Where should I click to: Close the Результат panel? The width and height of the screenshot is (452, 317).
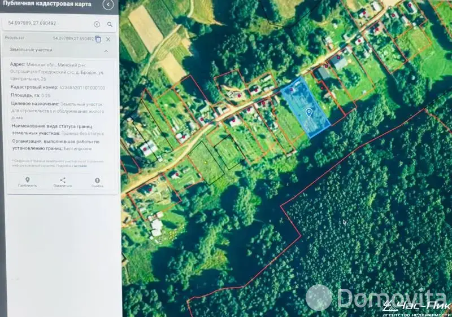click(108, 39)
